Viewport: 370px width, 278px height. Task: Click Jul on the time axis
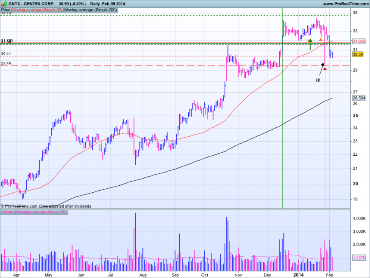point(110,275)
